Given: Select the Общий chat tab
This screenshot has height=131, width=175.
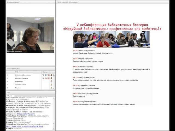Looking at the screenshot, I should tap(10, 96).
